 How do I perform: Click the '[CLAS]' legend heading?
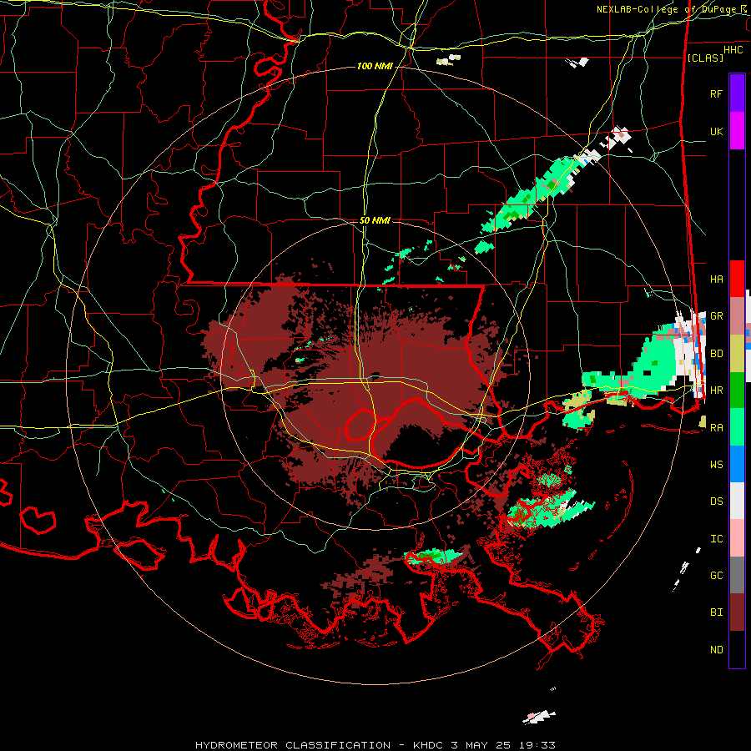(705, 58)
